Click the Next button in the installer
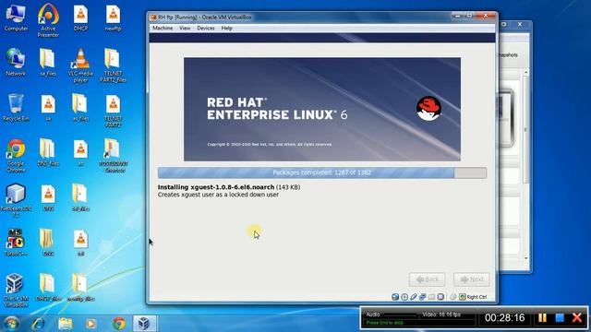This screenshot has height=332, width=591. click(x=472, y=279)
